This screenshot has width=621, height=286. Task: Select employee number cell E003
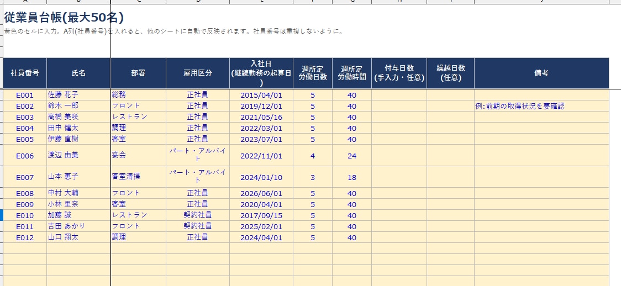tap(25, 117)
